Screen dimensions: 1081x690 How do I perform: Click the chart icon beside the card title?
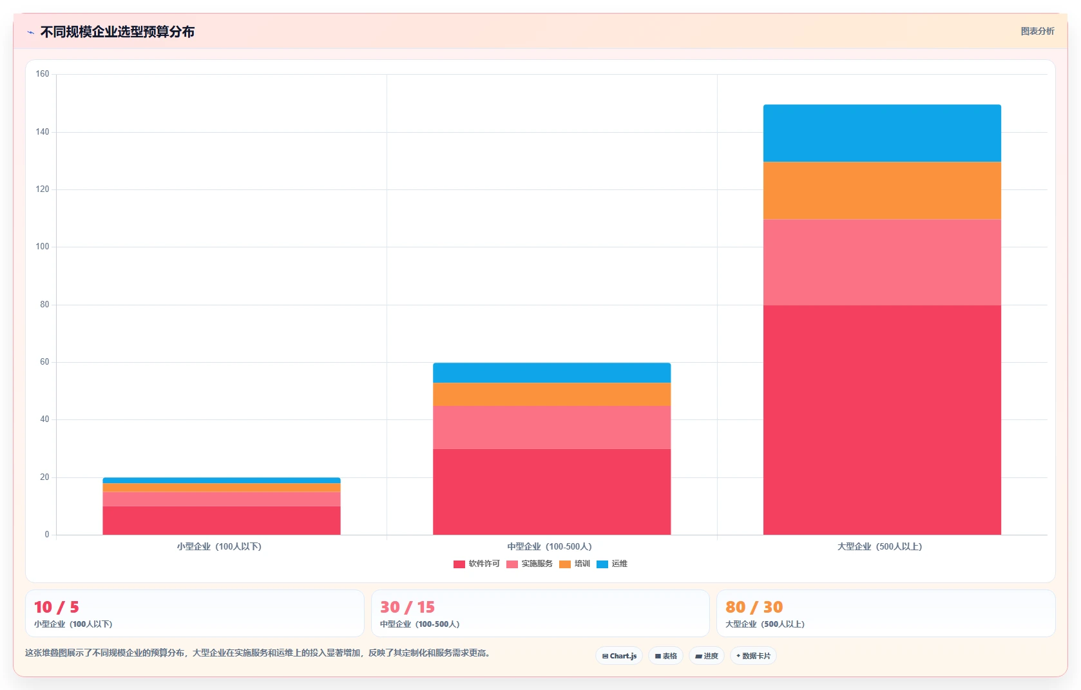point(30,32)
